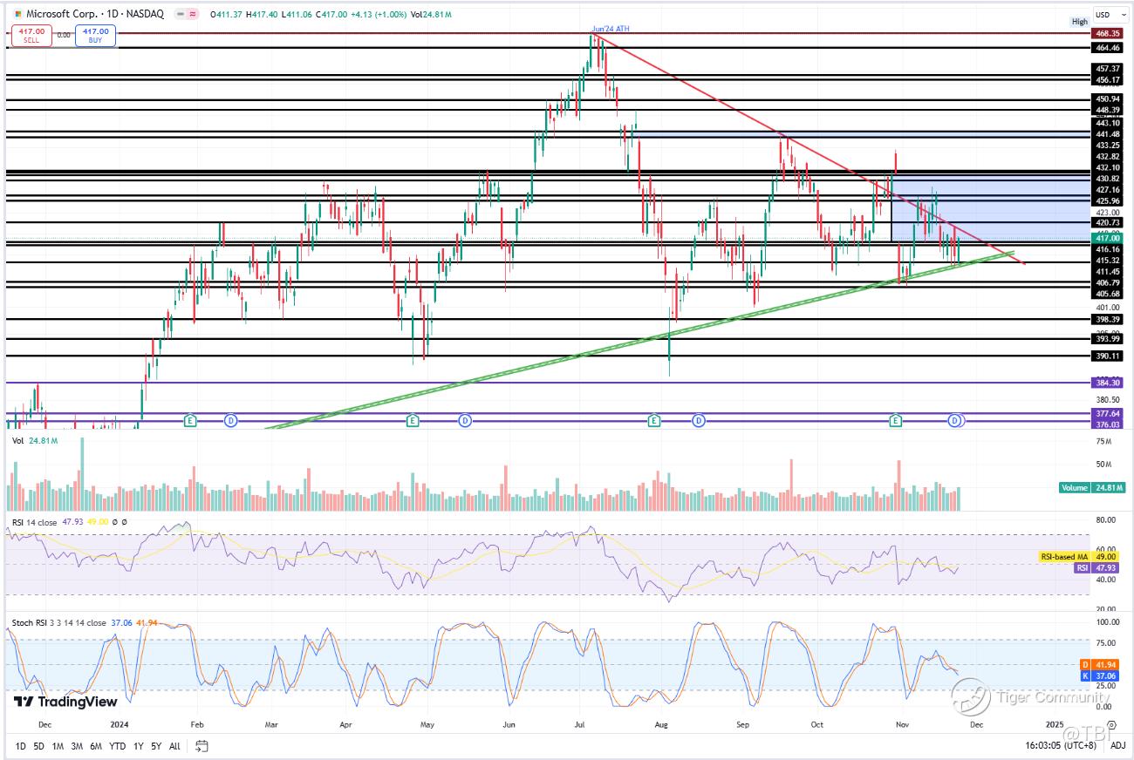Image resolution: width=1134 pixels, height=760 pixels.
Task: Click the late-October earnings E marker
Action: [x=895, y=421]
